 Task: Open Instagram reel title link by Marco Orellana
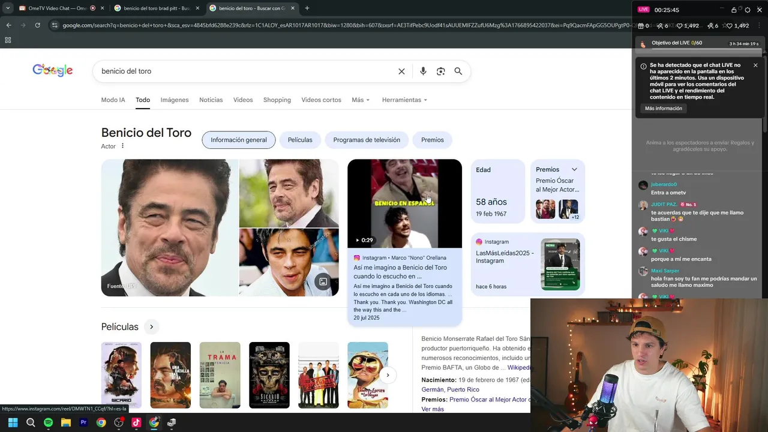(x=400, y=272)
